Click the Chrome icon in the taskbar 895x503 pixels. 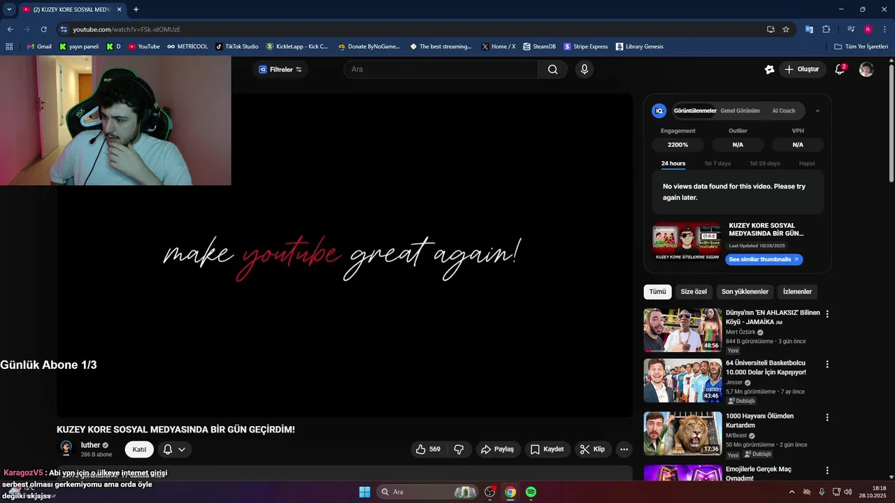coord(510,492)
